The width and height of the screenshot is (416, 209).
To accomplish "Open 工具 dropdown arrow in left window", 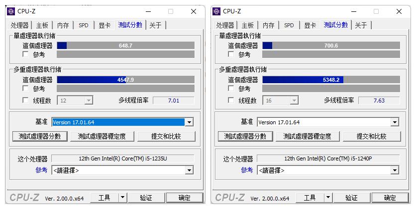I will tap(122, 198).
